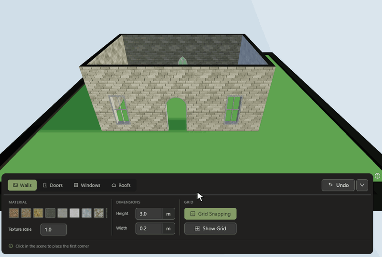Screen dimensions: 382x257
Task: Focus the Width value field
Action: [x=149, y=228]
